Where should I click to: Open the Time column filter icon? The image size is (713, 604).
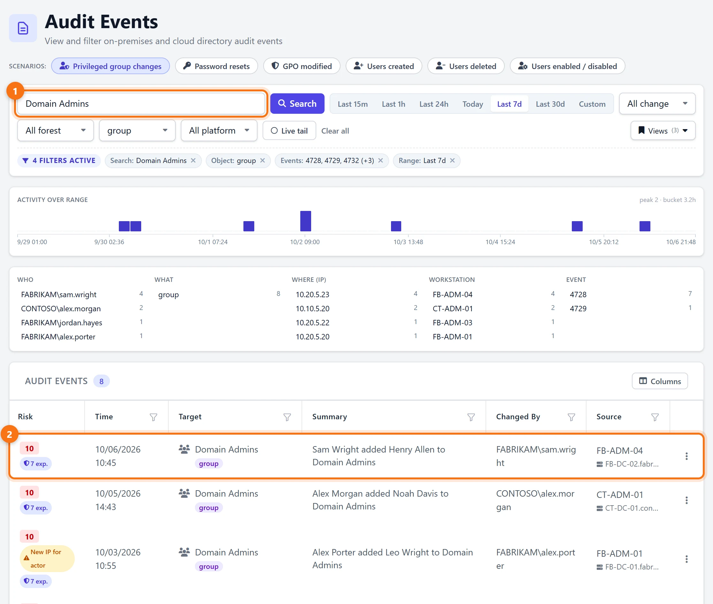(153, 417)
